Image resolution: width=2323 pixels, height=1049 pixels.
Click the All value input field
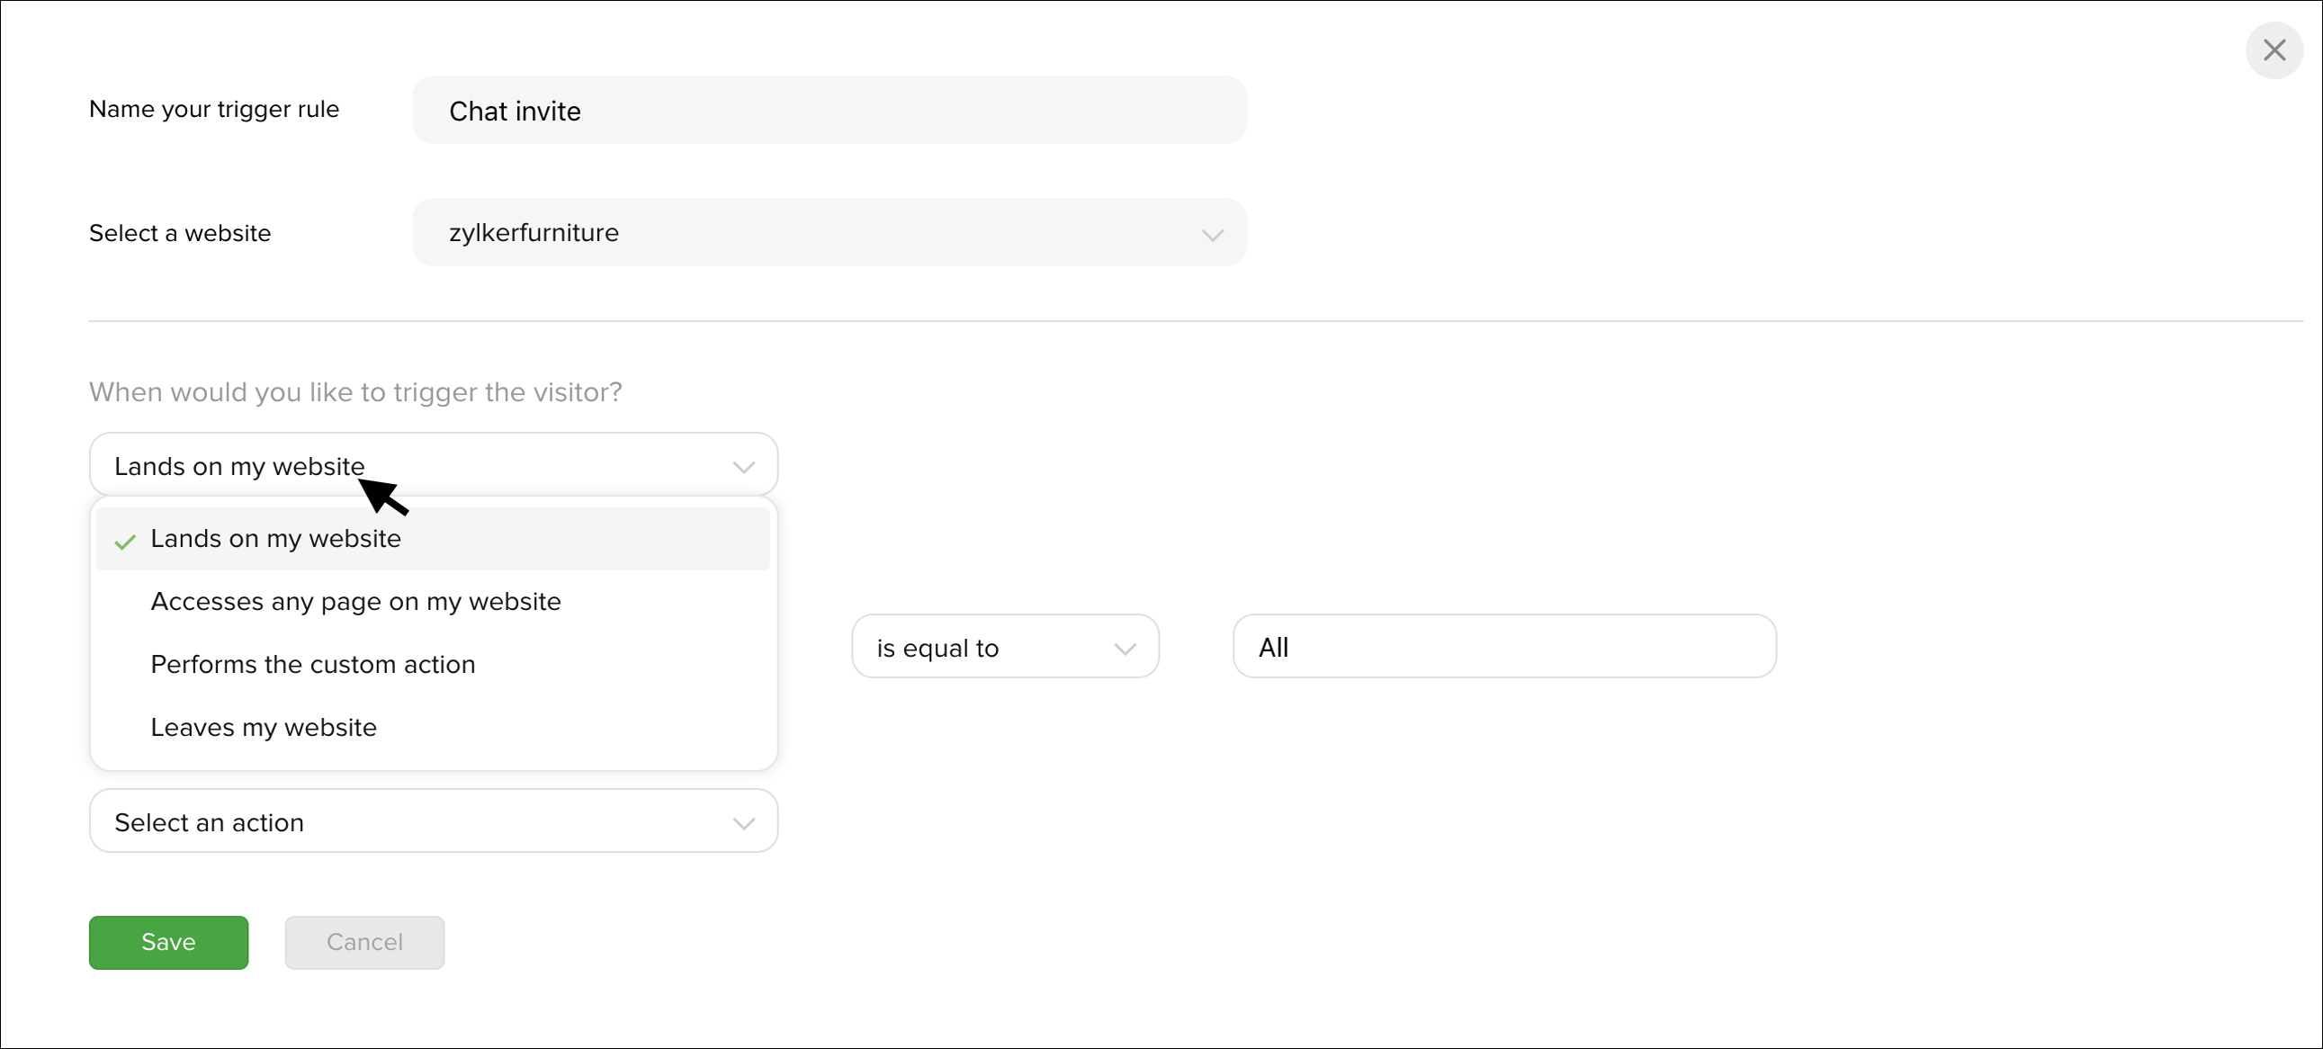pyautogui.click(x=1504, y=647)
